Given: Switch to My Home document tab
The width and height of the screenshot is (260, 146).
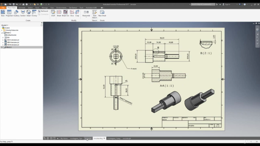Looking at the screenshot, I should 64,138.
